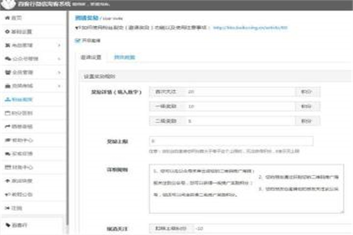
Task: Click the 取消关注 label
Action: pos(117,229)
